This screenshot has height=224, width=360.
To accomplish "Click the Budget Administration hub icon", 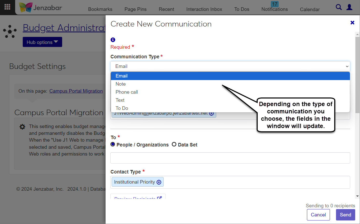I will tap(10, 32).
